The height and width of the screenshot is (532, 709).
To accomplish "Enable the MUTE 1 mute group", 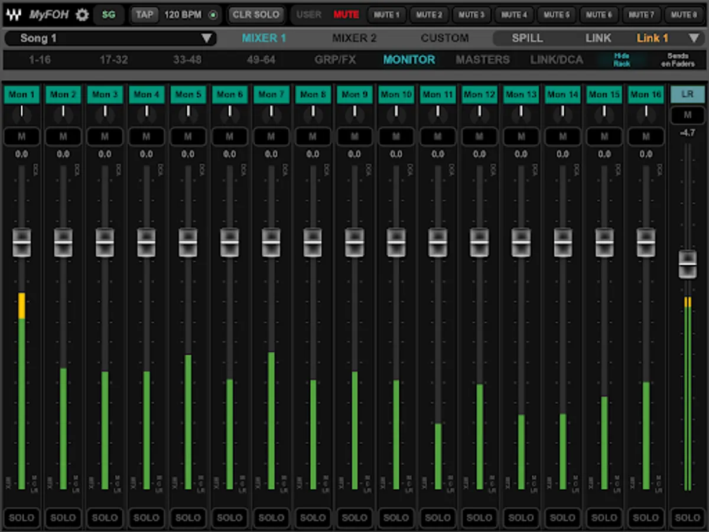I will 387,15.
